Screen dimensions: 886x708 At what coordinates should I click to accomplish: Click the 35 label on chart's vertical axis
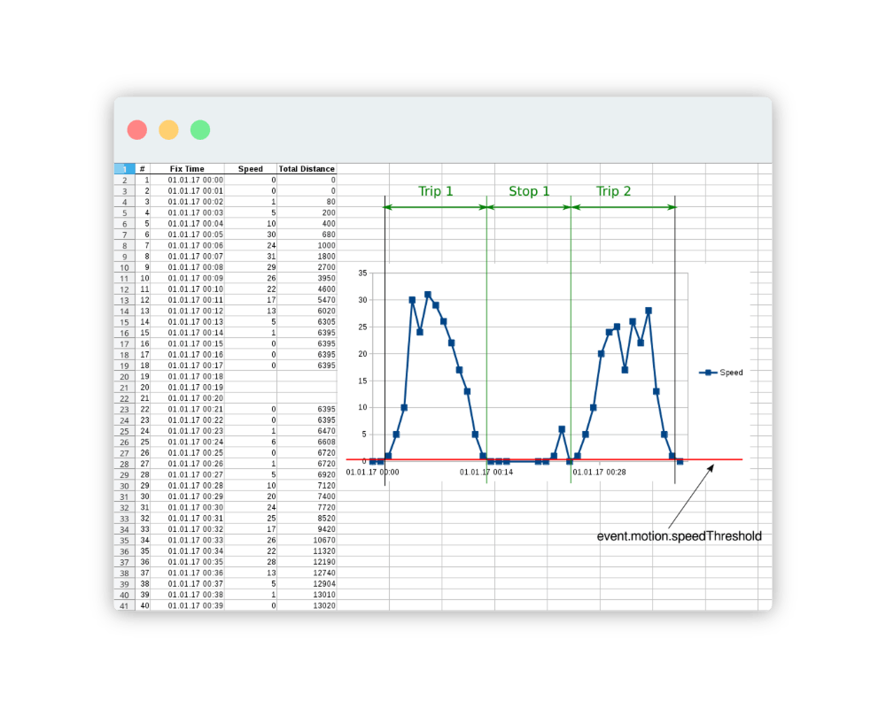[362, 273]
